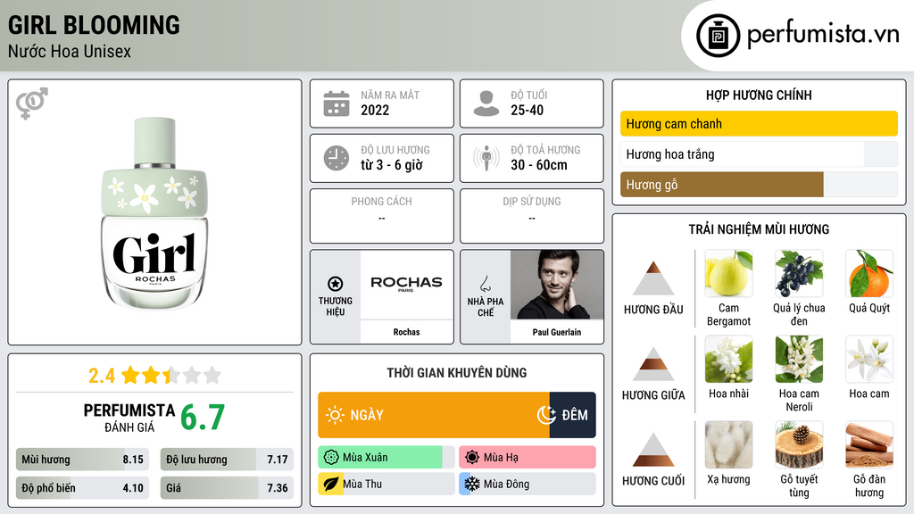
Task: Click the 30 - 60cm value
Action: click(538, 165)
